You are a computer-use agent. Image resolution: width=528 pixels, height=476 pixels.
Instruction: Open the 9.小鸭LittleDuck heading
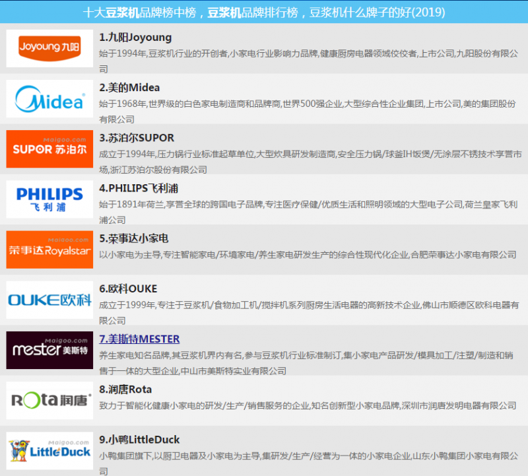click(139, 439)
